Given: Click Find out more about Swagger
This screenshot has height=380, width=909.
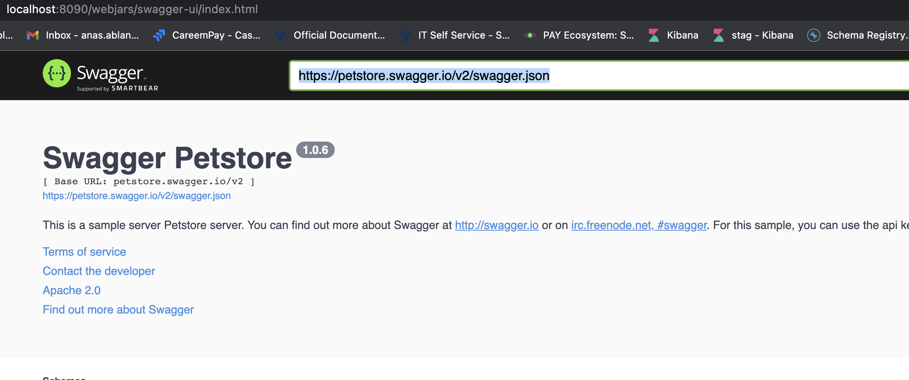Looking at the screenshot, I should point(118,309).
